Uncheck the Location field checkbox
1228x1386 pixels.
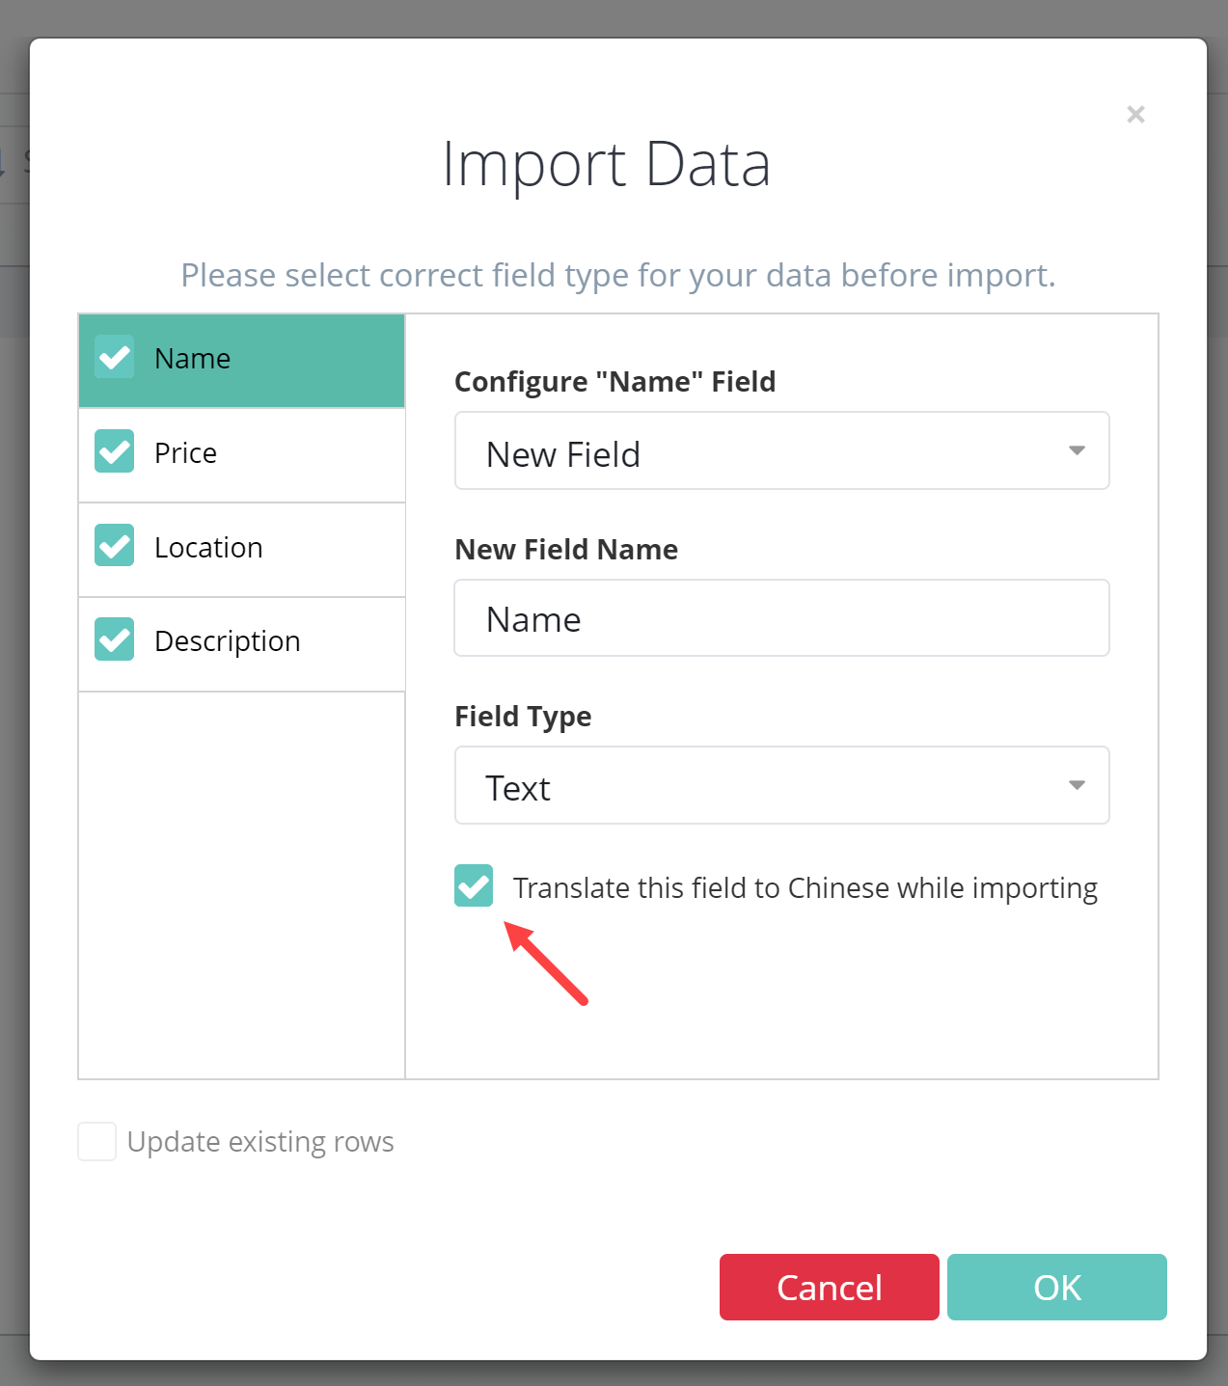point(115,546)
